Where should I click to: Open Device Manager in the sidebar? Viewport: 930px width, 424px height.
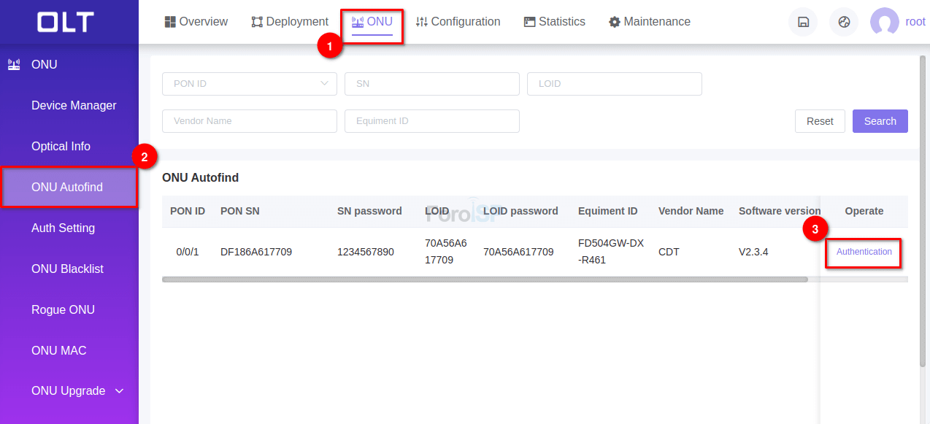[74, 106]
